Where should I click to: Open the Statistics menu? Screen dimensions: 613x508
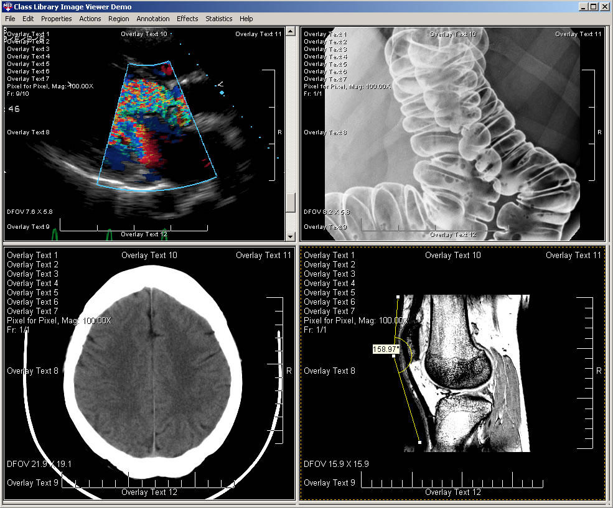pos(218,19)
